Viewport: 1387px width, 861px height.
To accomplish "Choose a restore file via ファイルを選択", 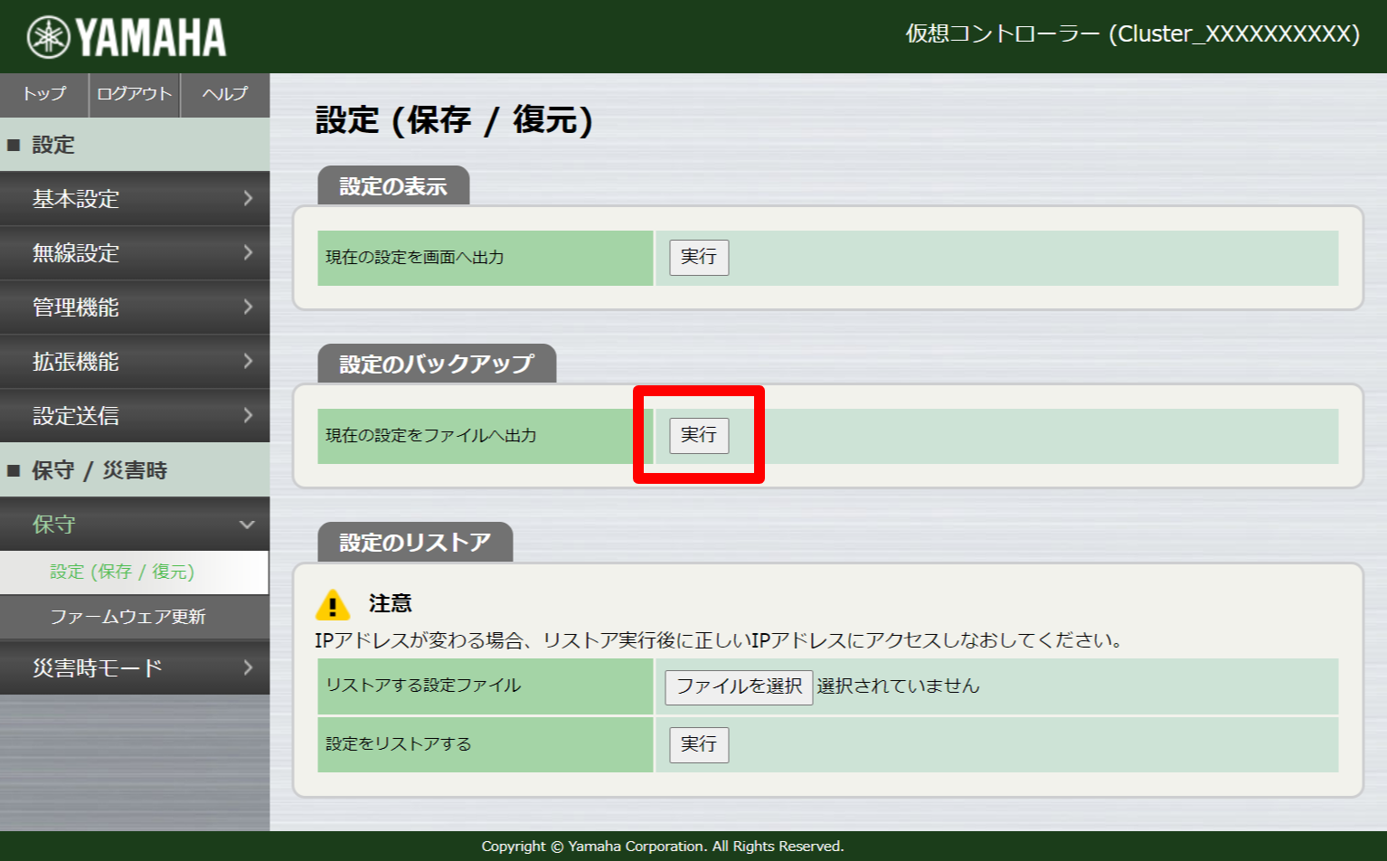I will [737, 686].
